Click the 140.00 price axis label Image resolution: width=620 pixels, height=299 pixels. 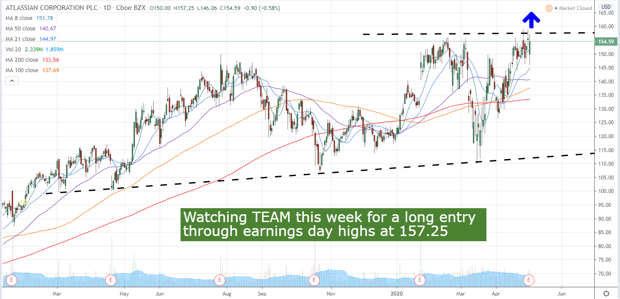606,82
